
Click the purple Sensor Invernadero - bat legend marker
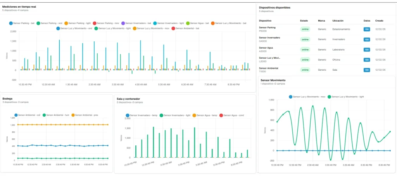pos(123,24)
